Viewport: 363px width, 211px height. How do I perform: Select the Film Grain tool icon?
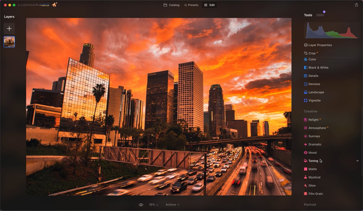305,194
